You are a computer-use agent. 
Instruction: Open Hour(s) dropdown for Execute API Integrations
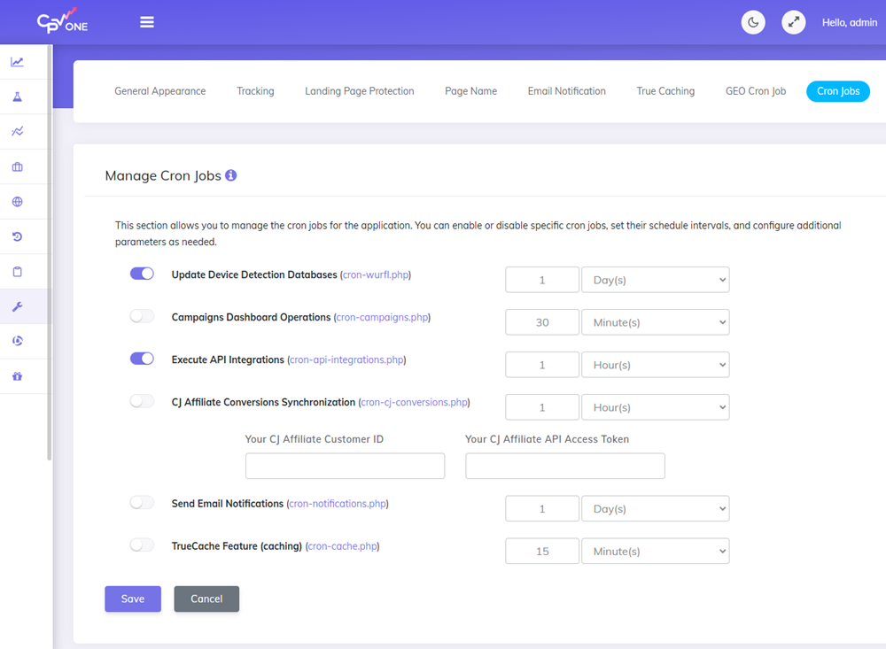click(x=656, y=365)
